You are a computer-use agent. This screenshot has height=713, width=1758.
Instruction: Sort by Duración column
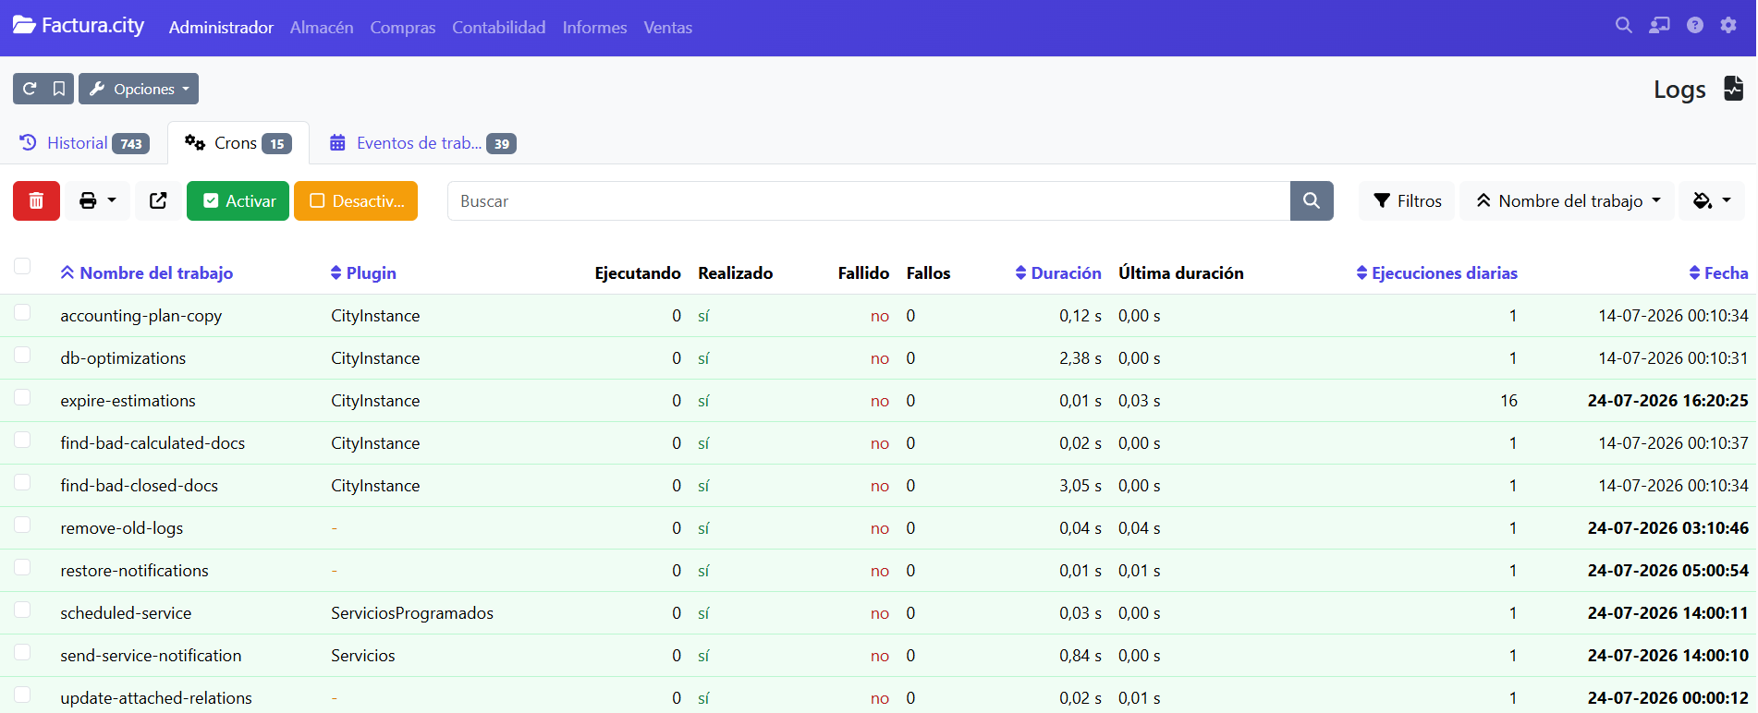(x=1058, y=272)
